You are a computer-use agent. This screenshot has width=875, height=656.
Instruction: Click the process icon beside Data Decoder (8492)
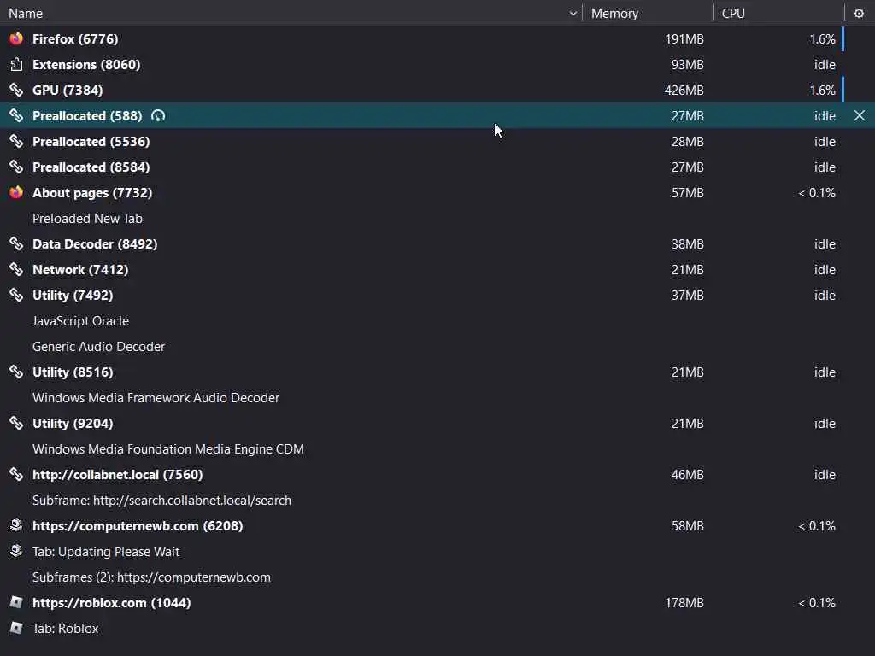point(16,243)
